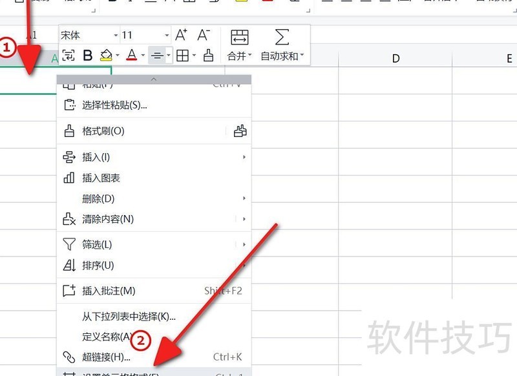Click the horizontal alignment icon

pos(157,56)
